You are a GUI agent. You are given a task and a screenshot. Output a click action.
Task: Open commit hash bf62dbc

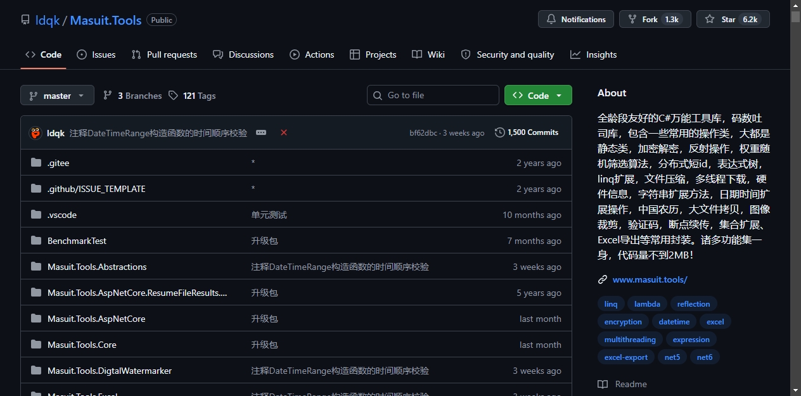click(423, 133)
